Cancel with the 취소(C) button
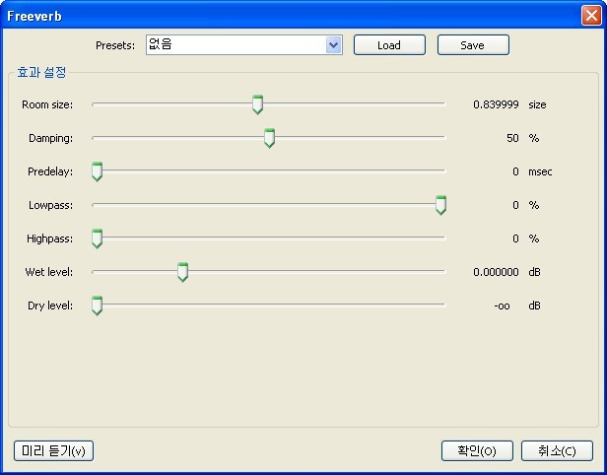 [x=557, y=451]
